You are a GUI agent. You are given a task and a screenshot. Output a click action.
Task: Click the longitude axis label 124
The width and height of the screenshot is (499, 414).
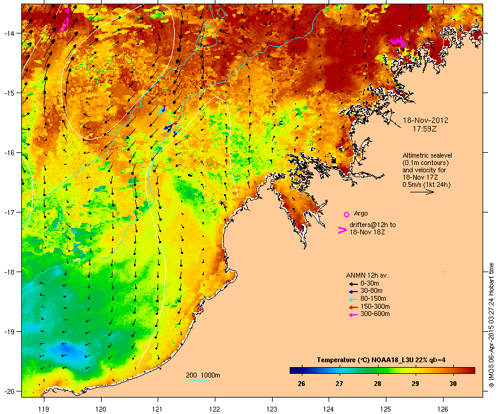click(329, 409)
